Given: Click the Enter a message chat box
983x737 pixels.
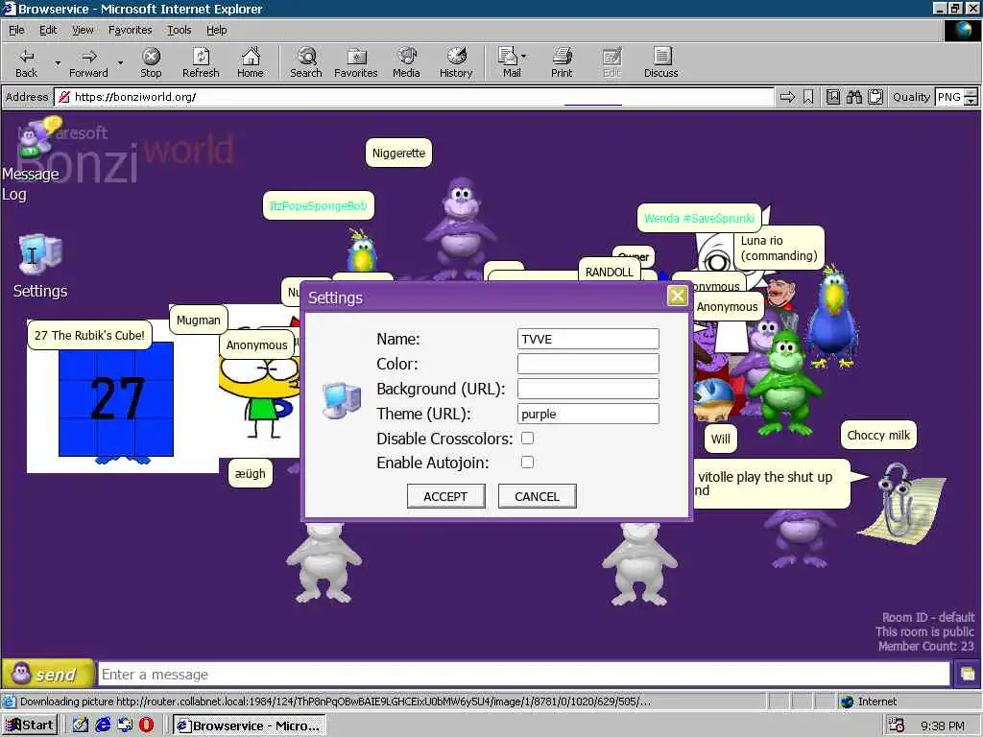Looking at the screenshot, I should (524, 675).
